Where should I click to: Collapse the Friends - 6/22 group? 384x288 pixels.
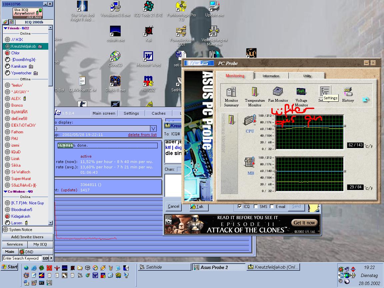tap(5, 28)
